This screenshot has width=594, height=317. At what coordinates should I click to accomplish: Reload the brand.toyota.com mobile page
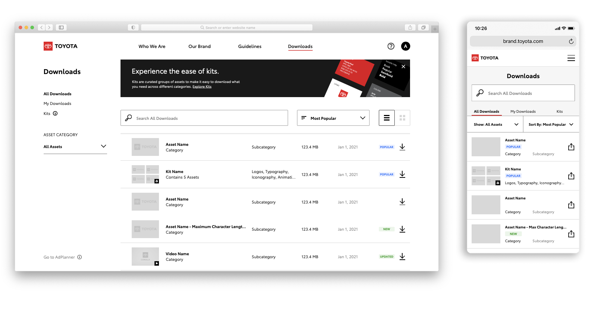click(571, 41)
